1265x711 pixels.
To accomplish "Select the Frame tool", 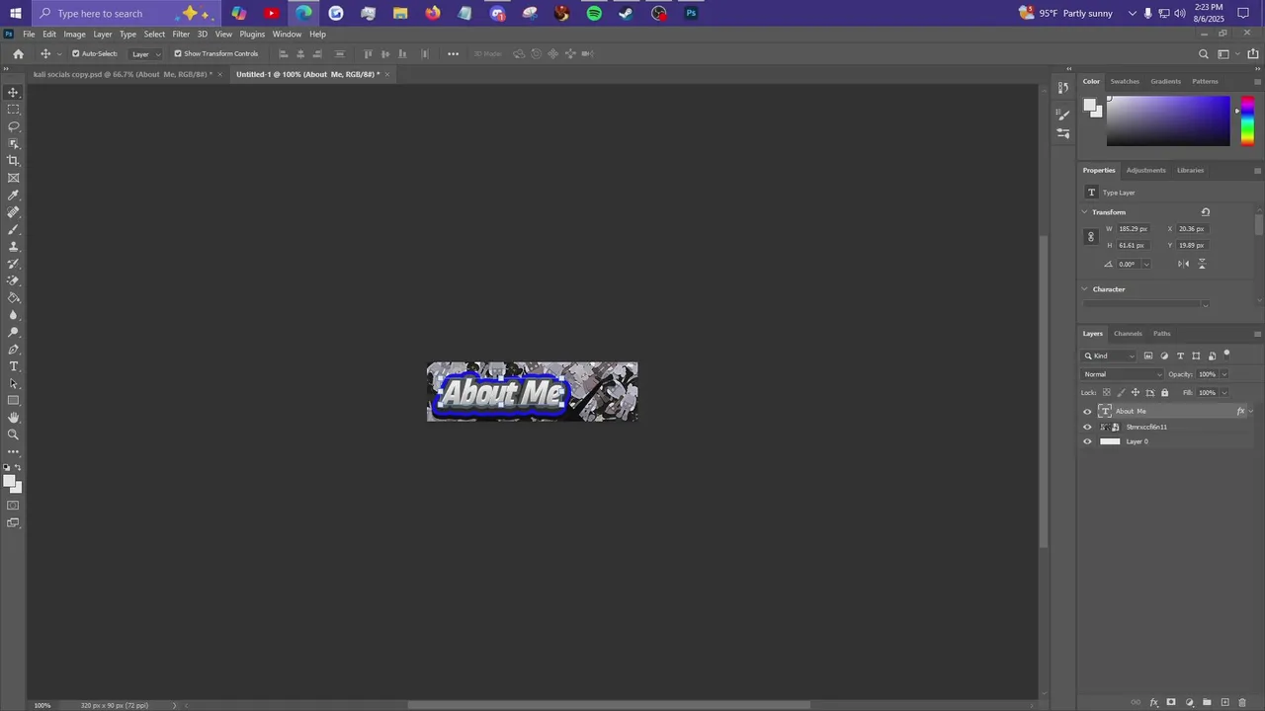I will click(13, 178).
